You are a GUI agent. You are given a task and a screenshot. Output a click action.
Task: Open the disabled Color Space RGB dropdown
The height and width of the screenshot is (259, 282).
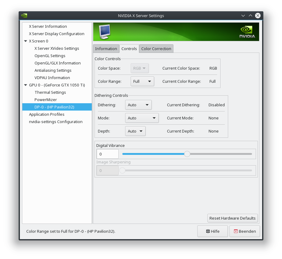(139, 68)
